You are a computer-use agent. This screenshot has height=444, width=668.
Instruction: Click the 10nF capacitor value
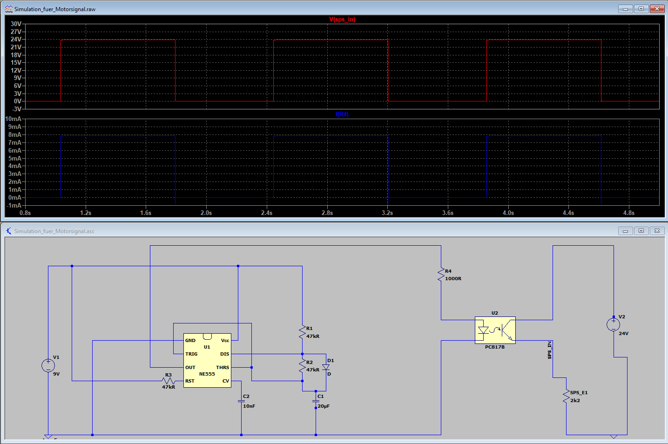[x=249, y=406]
